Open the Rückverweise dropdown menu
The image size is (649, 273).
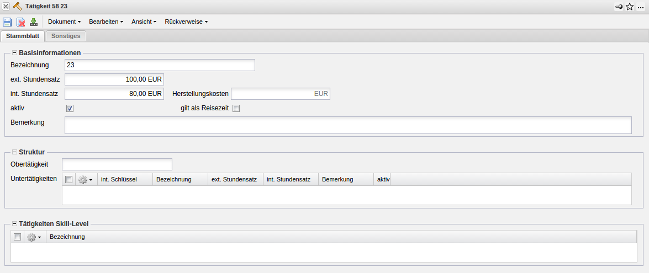tap(186, 22)
